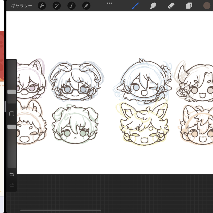Activate the Transform arrow tool
This screenshot has height=213, width=213.
[86, 6]
